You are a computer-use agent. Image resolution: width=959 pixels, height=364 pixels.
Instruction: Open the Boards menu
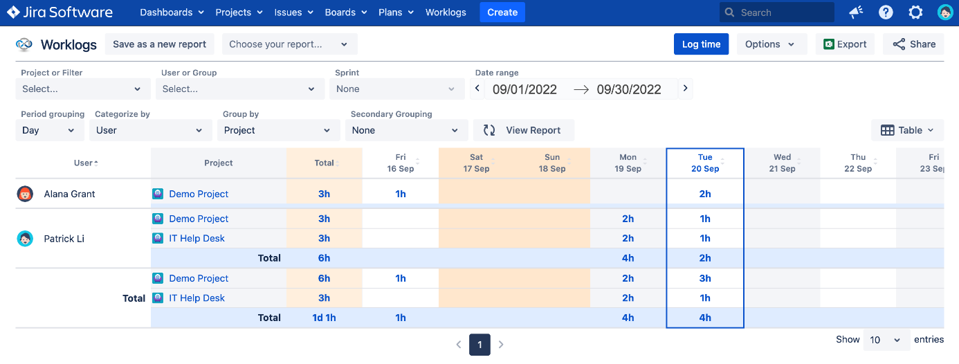click(x=345, y=12)
